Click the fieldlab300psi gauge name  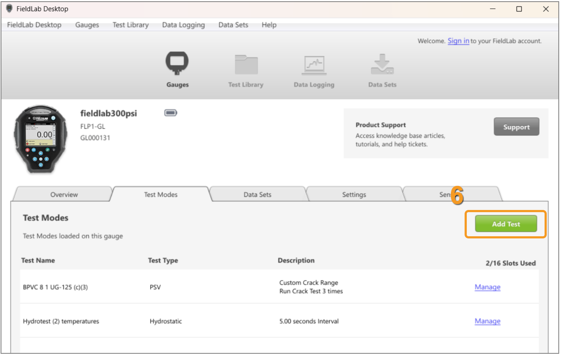tap(109, 113)
